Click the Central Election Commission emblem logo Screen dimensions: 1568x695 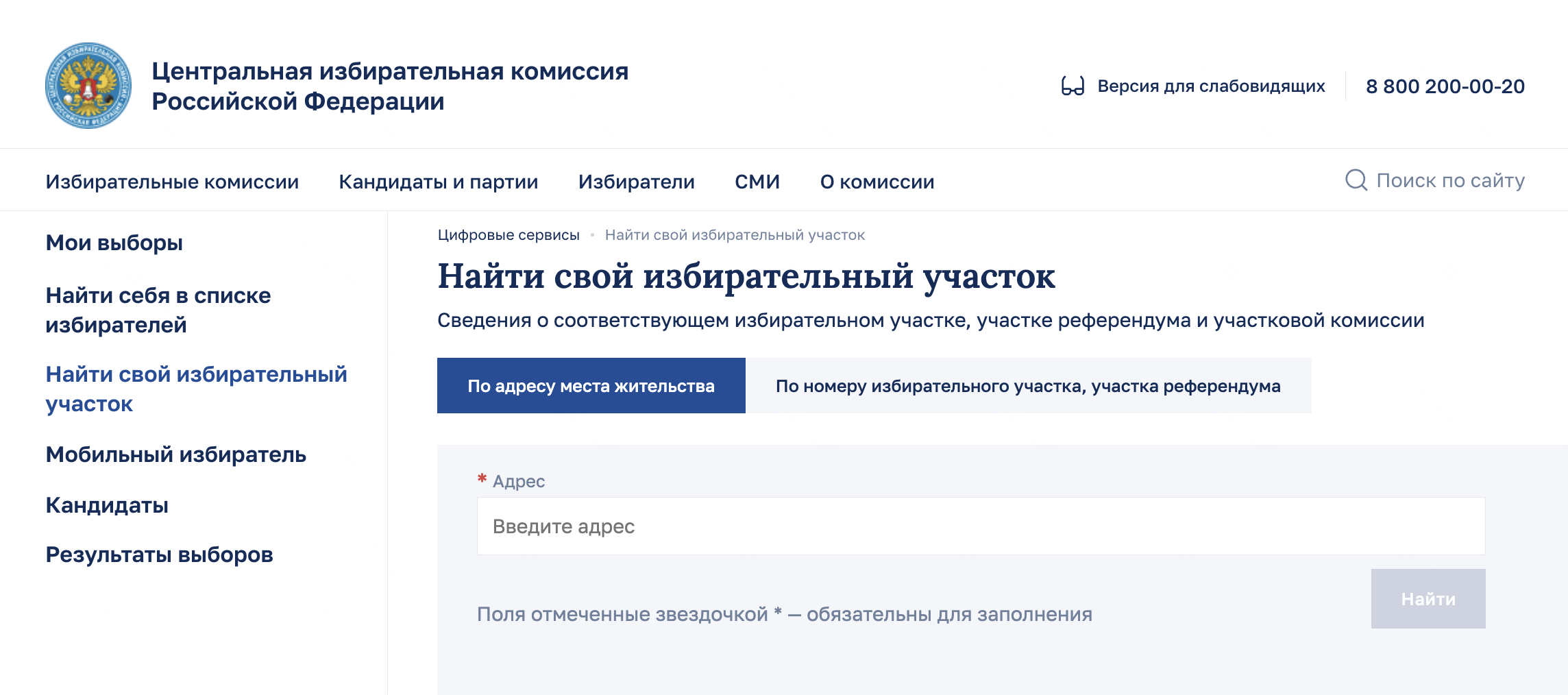[88, 86]
